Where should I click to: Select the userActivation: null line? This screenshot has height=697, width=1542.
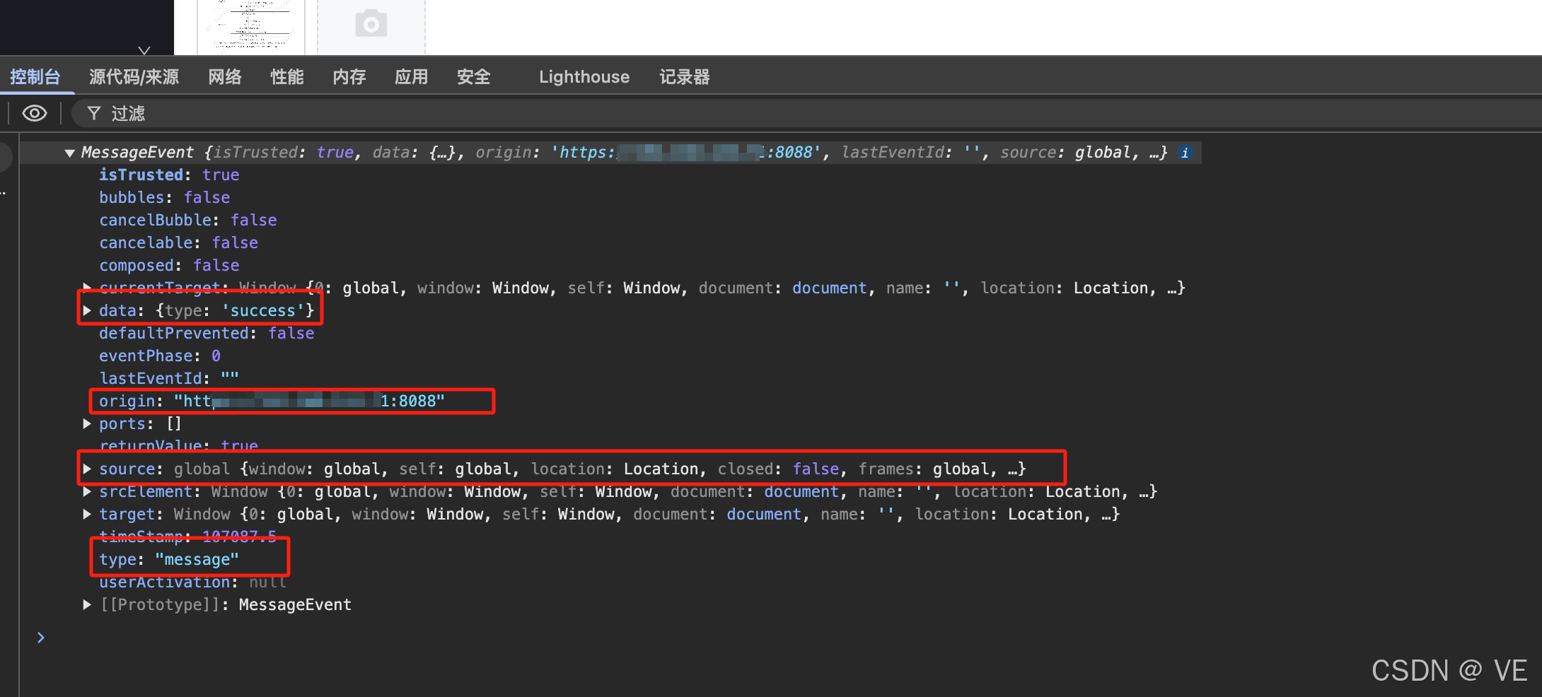click(x=192, y=582)
